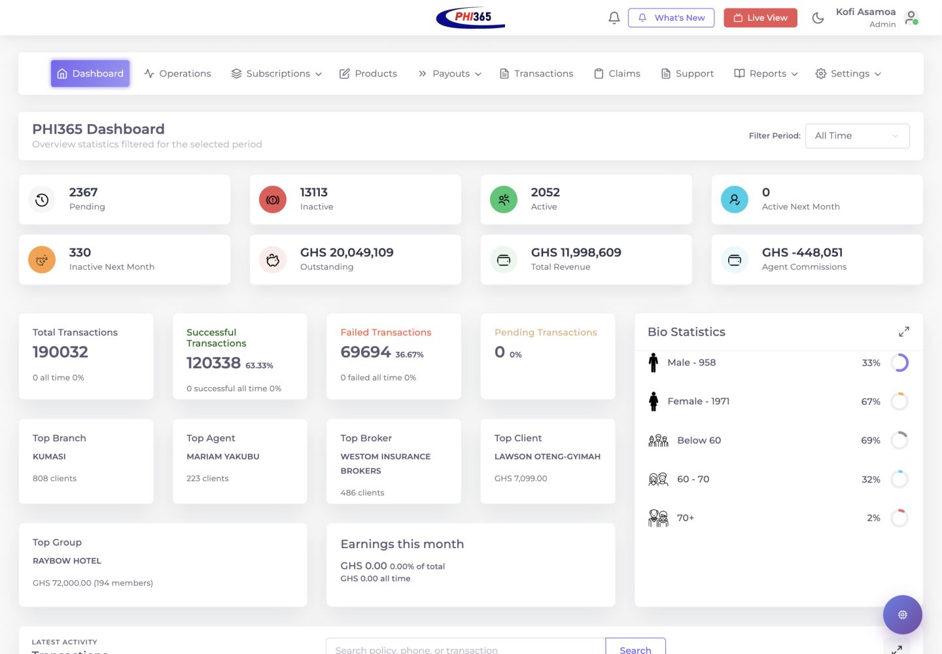This screenshot has height=654, width=942.
Task: Click the GHS 11,998,609 Total Revenue value
Action: (x=576, y=252)
